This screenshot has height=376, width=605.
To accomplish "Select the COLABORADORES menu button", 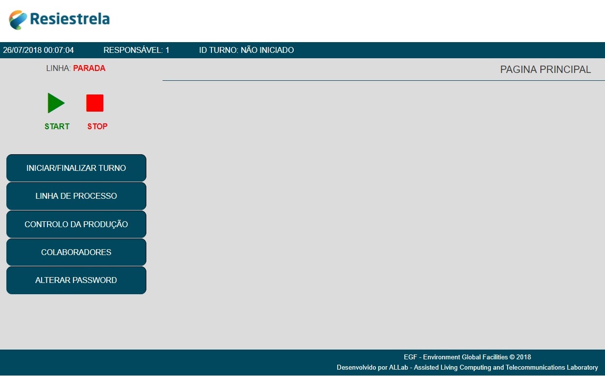I will tap(76, 252).
